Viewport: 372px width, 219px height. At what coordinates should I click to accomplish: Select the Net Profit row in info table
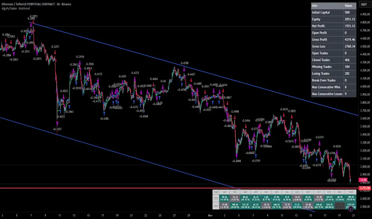coord(334,26)
